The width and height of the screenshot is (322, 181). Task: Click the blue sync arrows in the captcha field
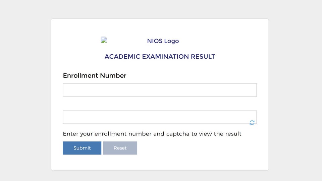click(x=252, y=123)
